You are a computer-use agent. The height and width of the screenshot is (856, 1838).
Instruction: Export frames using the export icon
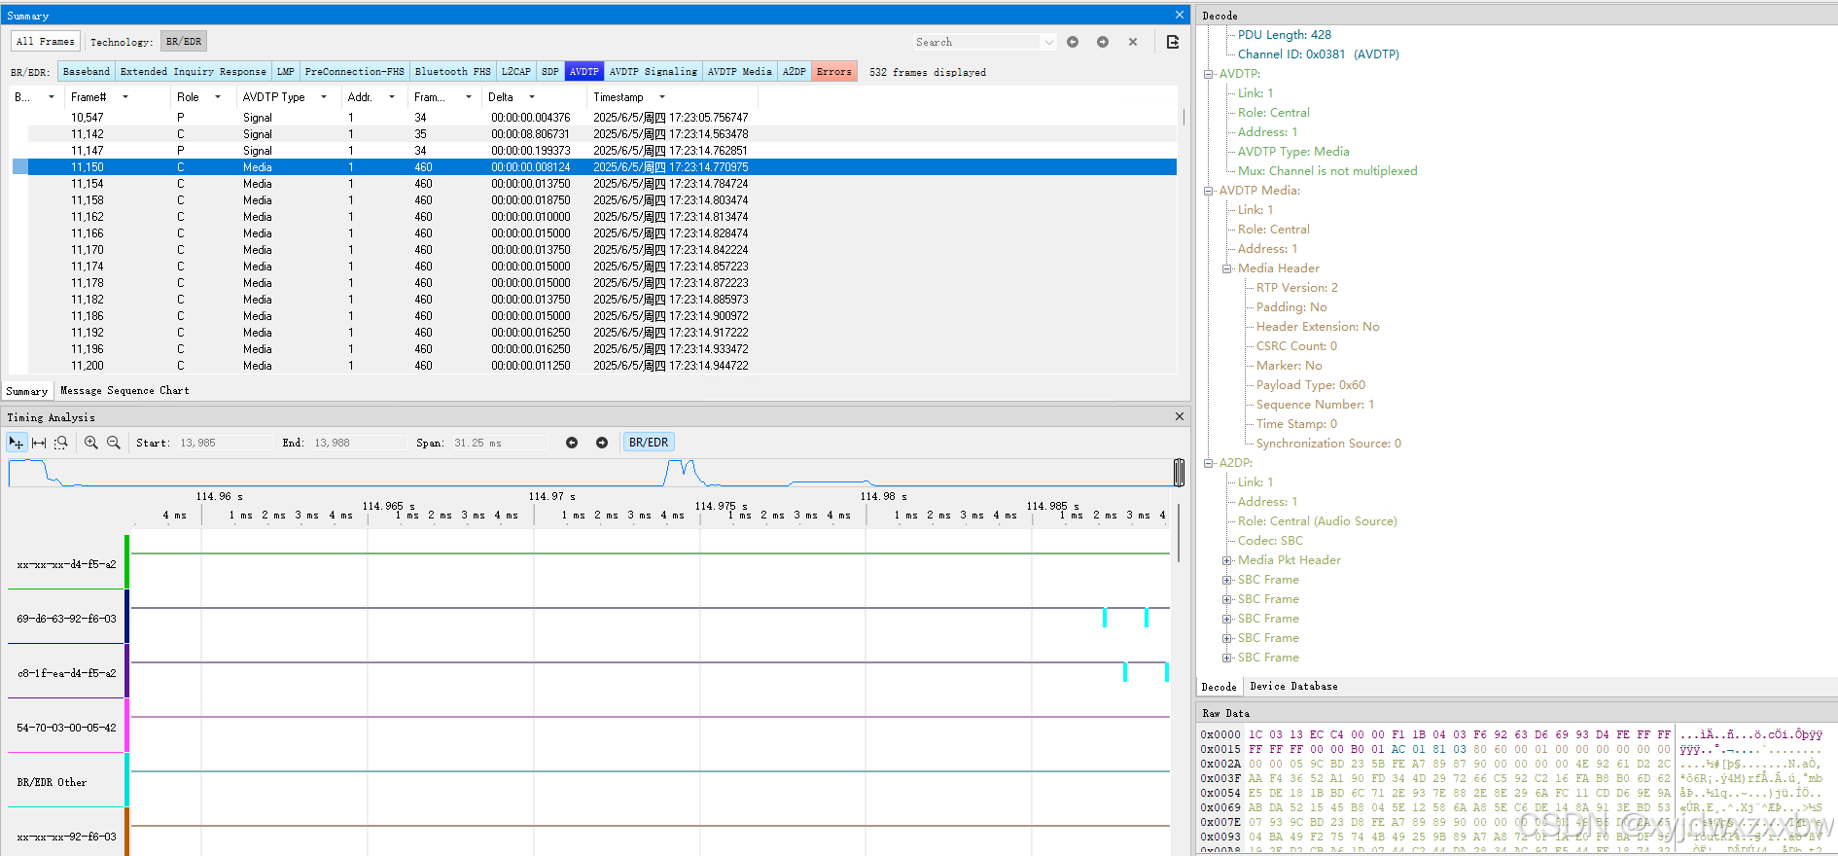point(1173,42)
